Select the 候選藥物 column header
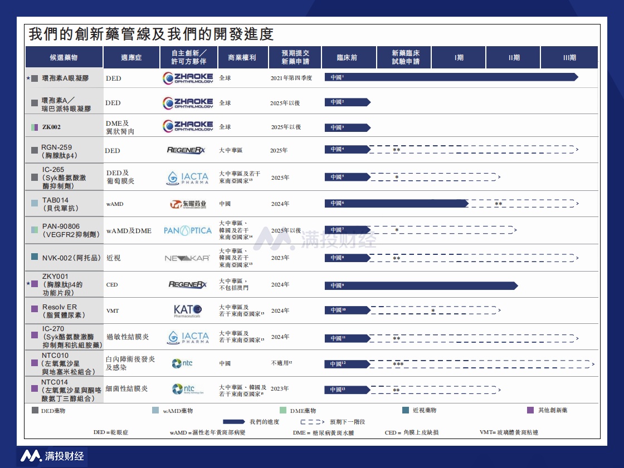 click(x=64, y=57)
